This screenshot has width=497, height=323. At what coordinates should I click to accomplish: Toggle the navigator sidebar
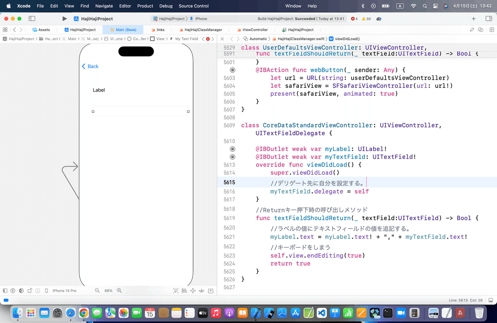point(32,19)
